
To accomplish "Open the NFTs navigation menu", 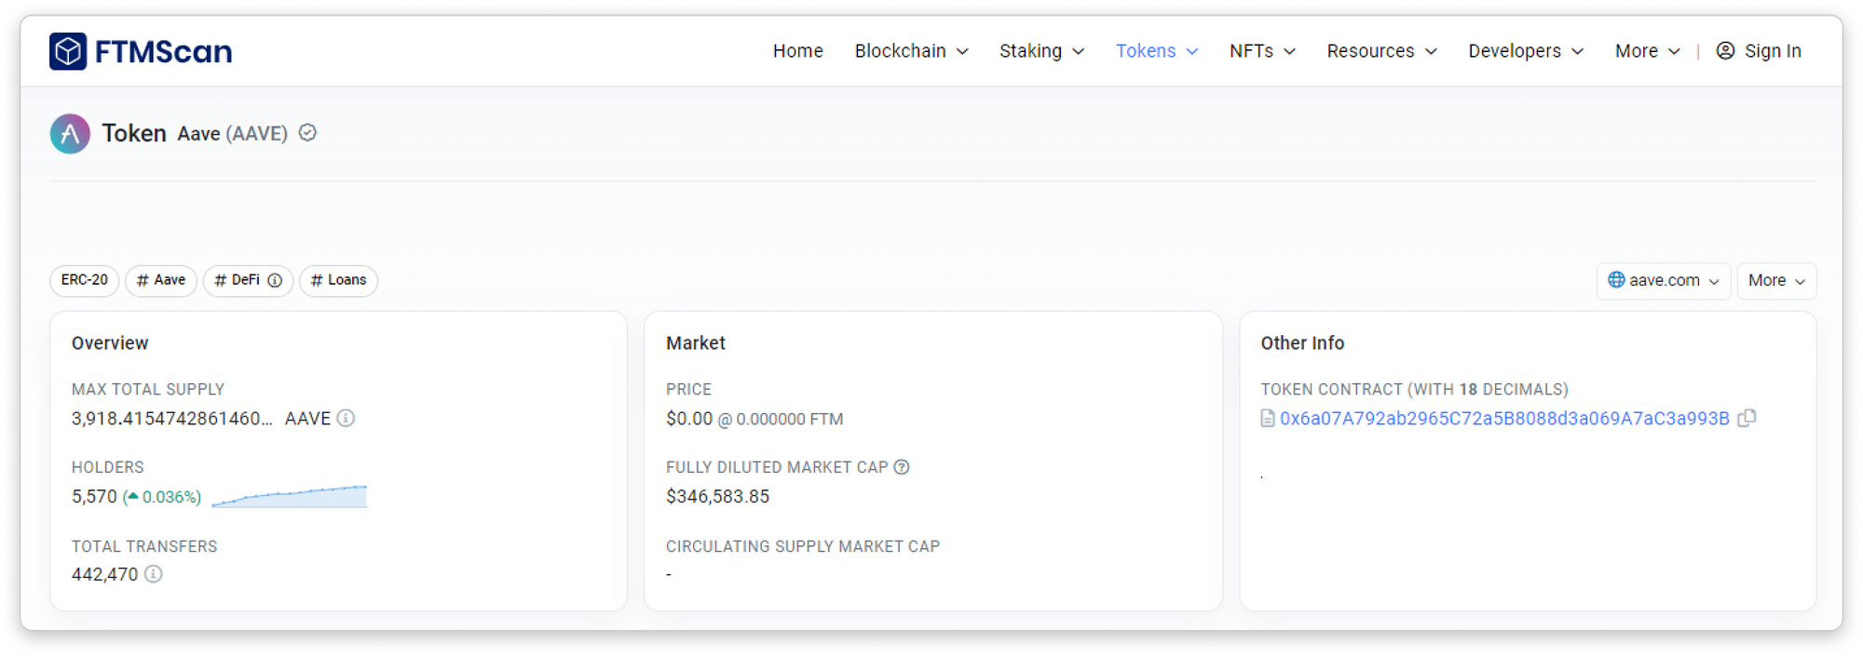I will click(x=1261, y=51).
